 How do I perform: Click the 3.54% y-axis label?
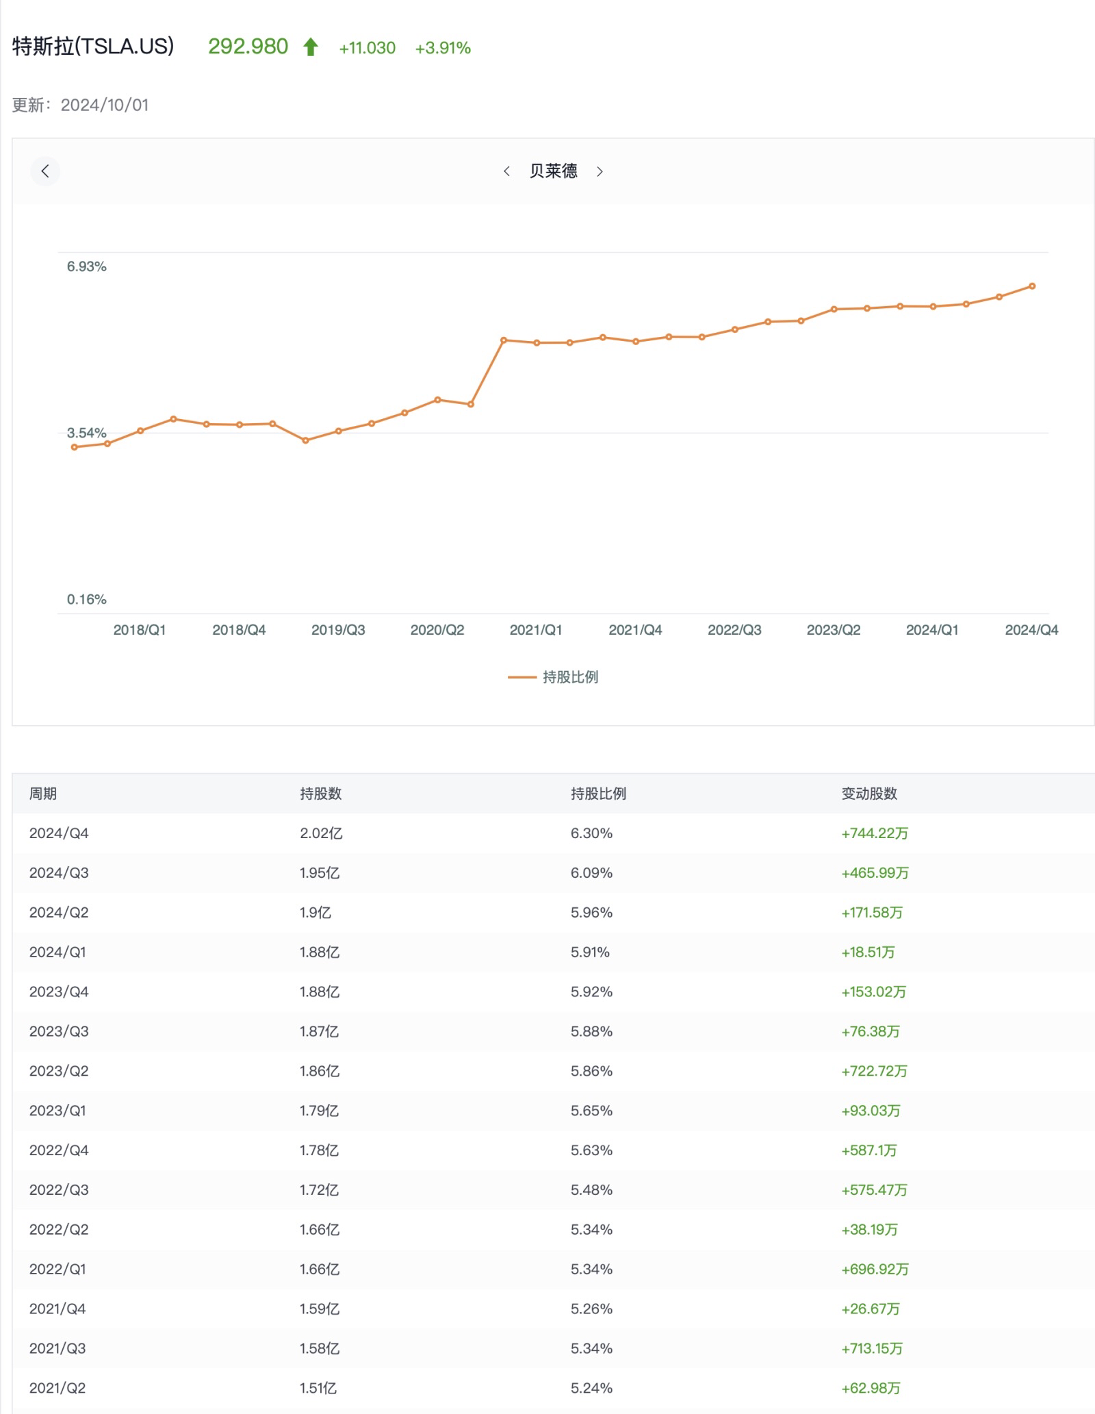[87, 433]
